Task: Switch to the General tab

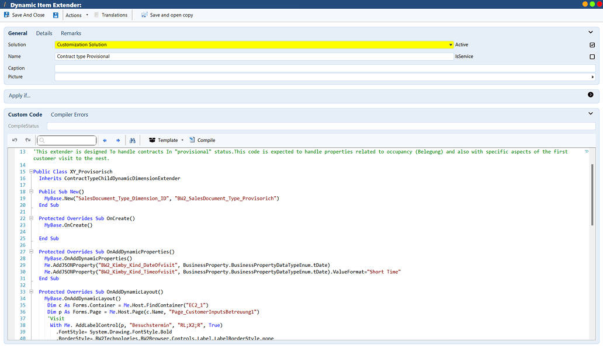Action: [18, 33]
